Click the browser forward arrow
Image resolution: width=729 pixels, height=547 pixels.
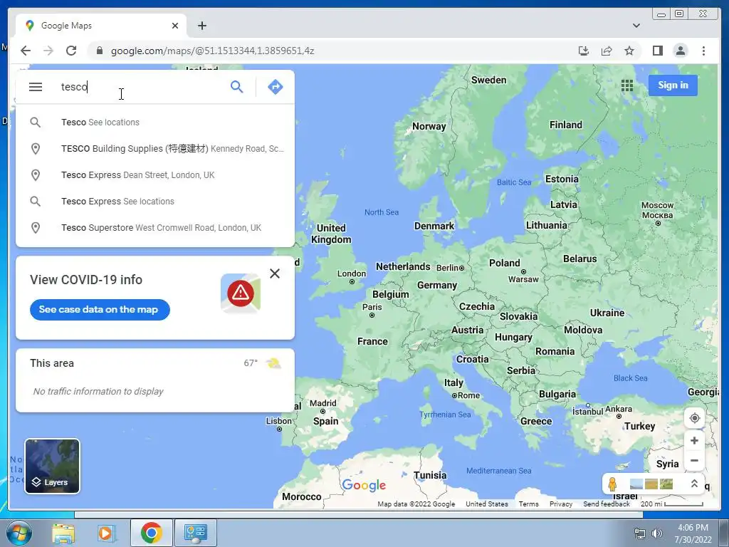[48, 51]
